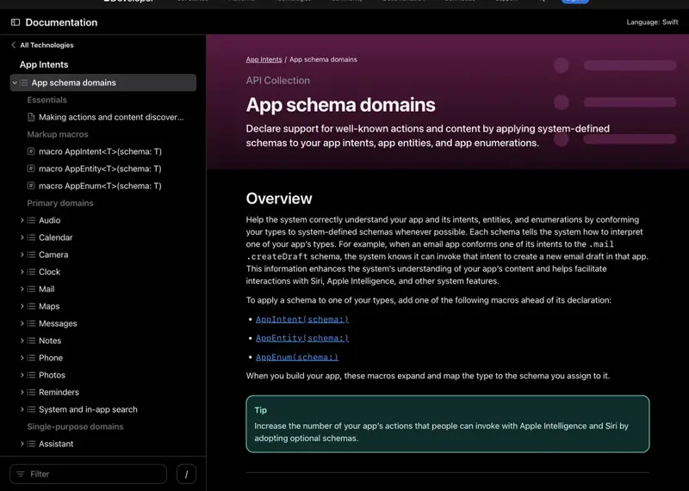
Task: Expand the Notes domain chevron
Action: pyautogui.click(x=22, y=341)
